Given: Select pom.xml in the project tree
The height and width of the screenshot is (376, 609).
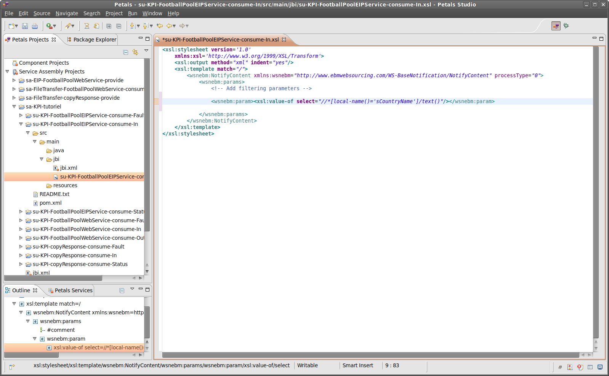Looking at the screenshot, I should coord(50,203).
